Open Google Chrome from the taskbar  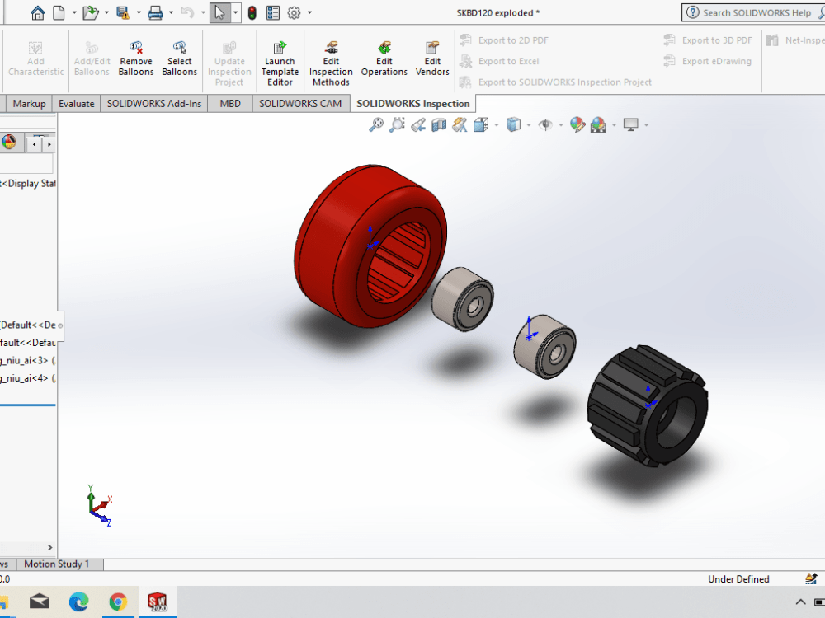coord(118,602)
